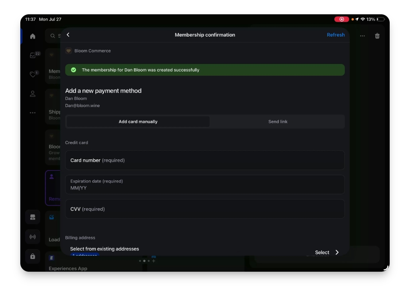Focus the Expiration date field
The height and width of the screenshot is (286, 410).
pos(205,184)
